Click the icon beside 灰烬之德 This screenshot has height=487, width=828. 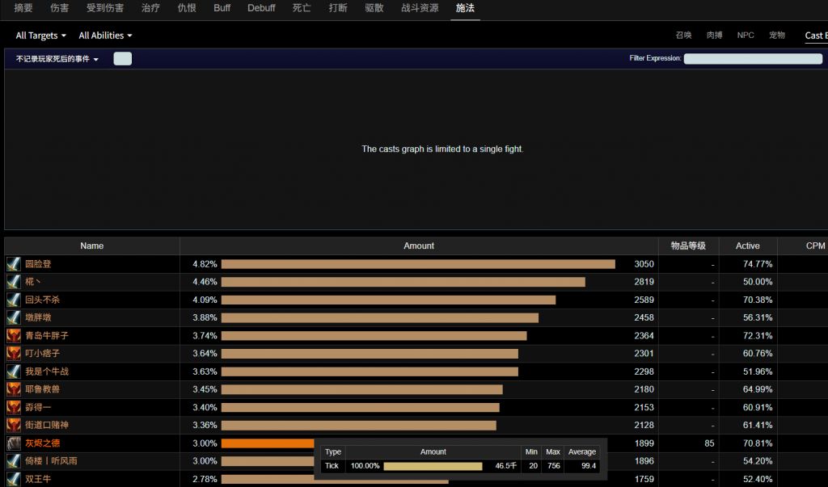click(13, 443)
